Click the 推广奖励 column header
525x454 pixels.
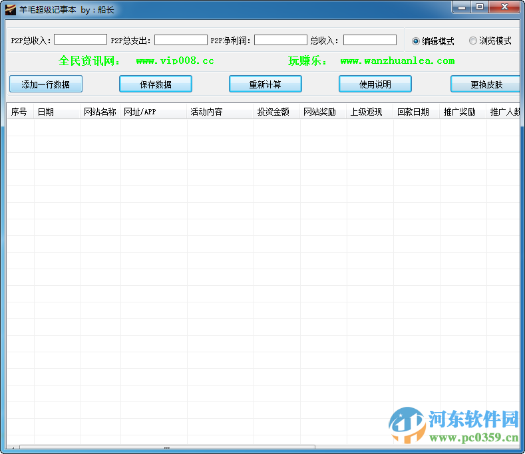pos(463,112)
